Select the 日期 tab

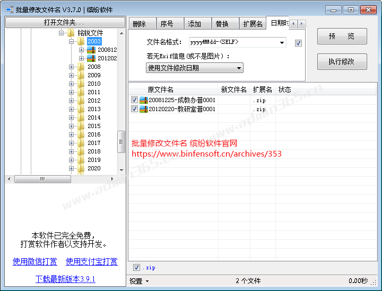pos(277,23)
